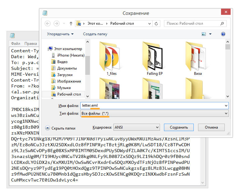Open the Правка menu in Notepad
The height and width of the screenshot is (196, 239).
coord(31,44)
